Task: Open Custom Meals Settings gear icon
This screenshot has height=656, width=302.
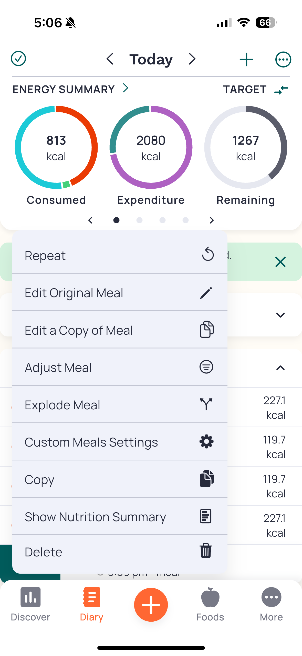Action: pos(206,442)
